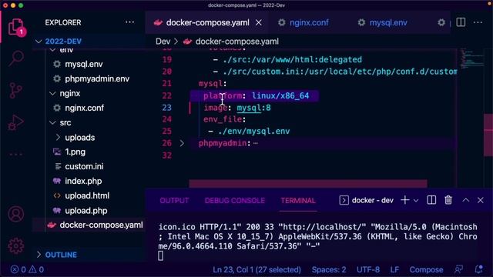
Task: Switch to the nginx.conf tab
Action: pos(309,22)
